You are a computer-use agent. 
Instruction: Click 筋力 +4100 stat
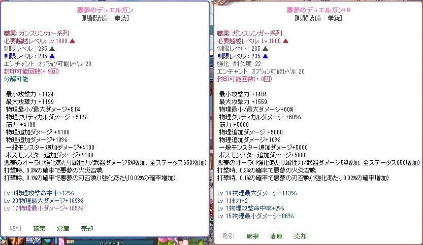click(20, 125)
